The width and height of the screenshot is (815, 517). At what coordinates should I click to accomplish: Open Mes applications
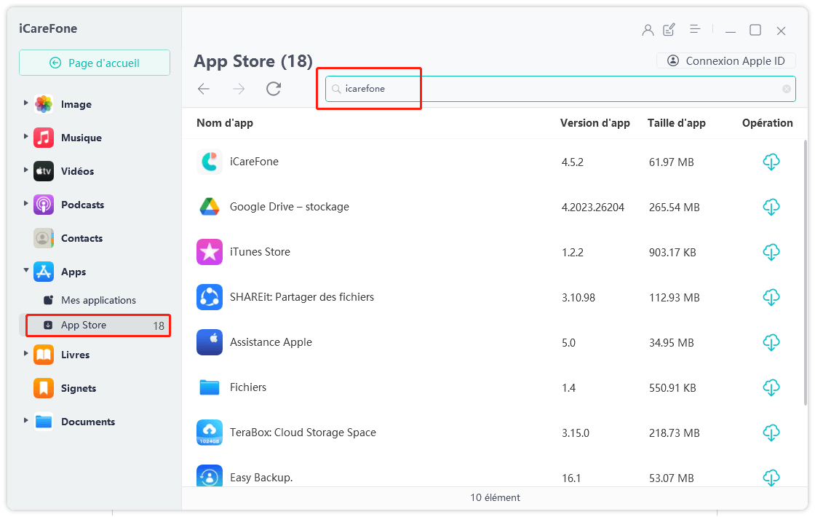[x=98, y=301]
